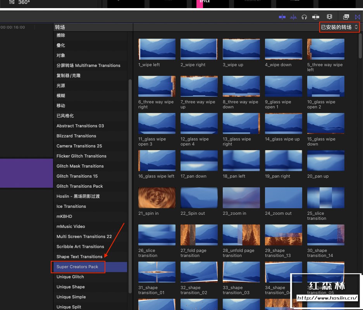Screen dimensions: 363x310
Task: Click the transitions browser bowtie icon
Action: tap(358, 17)
